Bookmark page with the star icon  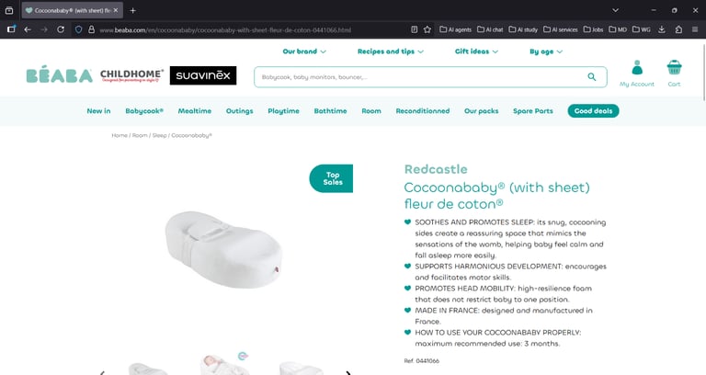pyautogui.click(x=427, y=29)
